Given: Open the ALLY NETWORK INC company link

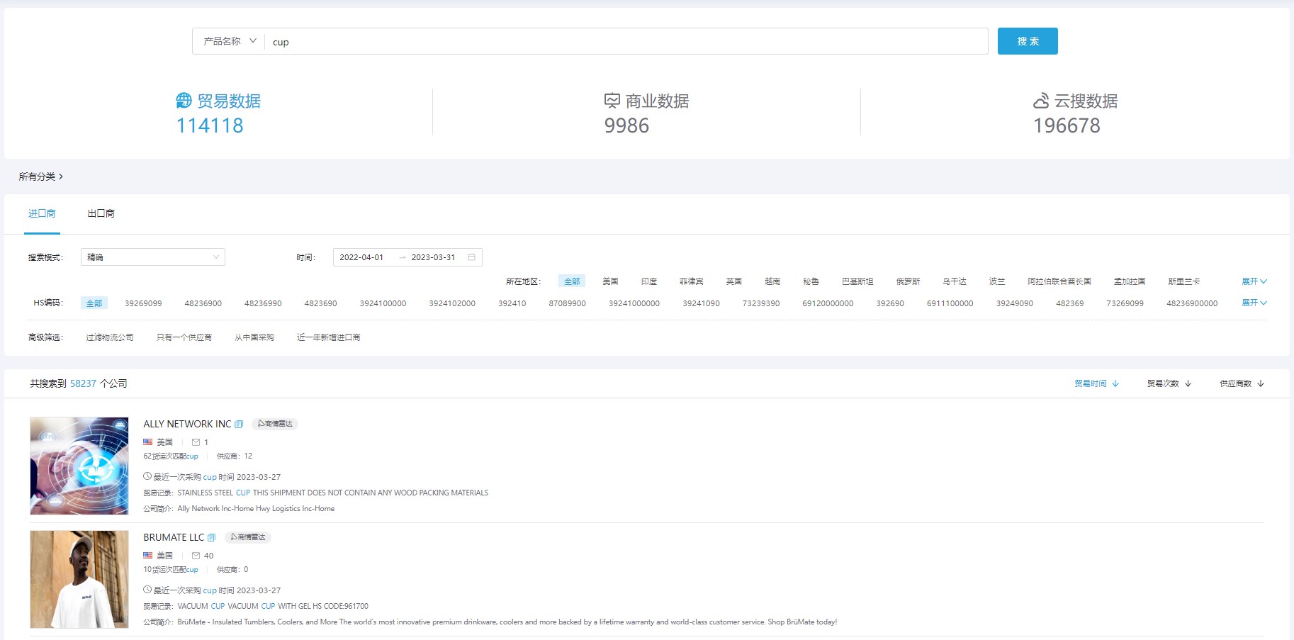Looking at the screenshot, I should click(x=187, y=424).
